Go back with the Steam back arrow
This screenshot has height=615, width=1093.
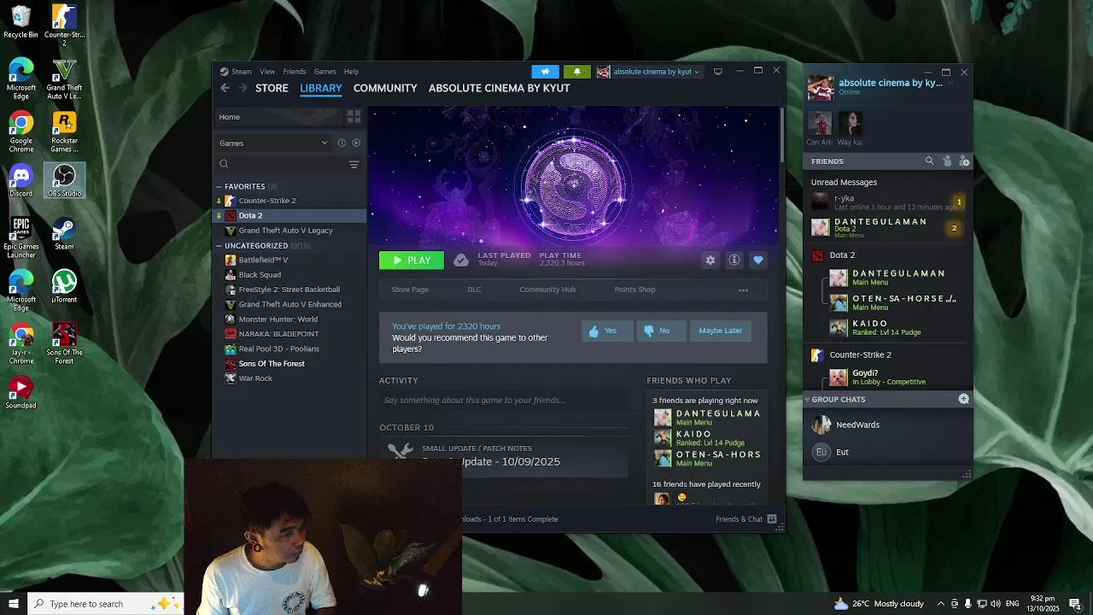click(x=225, y=88)
